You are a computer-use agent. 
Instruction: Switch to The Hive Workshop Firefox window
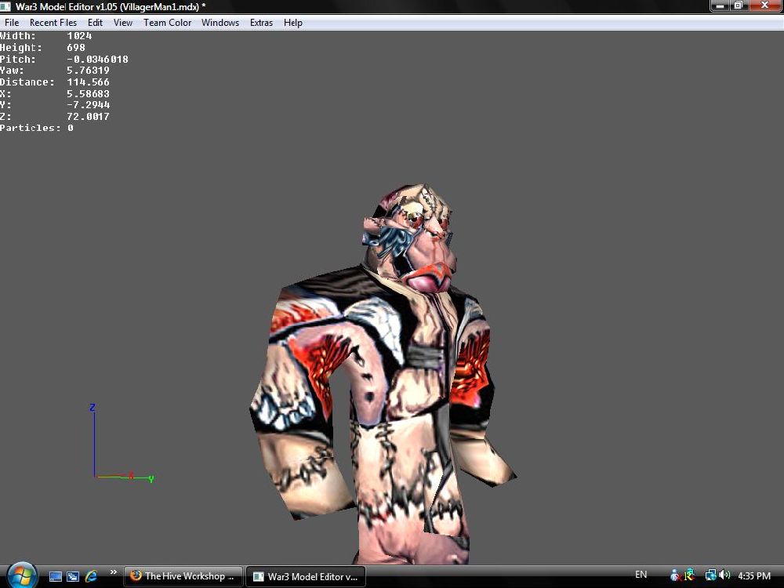point(183,576)
